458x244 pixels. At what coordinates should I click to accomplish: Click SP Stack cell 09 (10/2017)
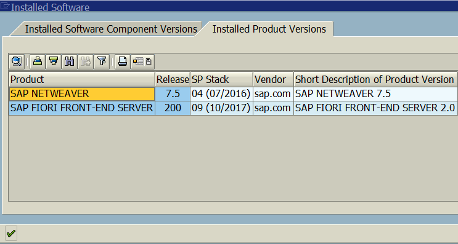(222, 108)
